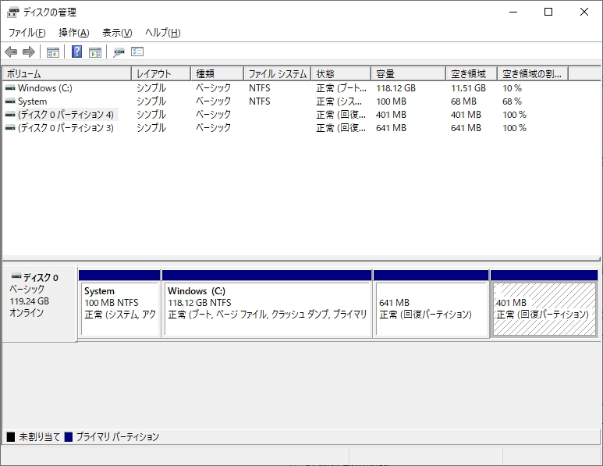The image size is (603, 466).
Task: Sort by the ボリューム column header
Action: coord(67,73)
